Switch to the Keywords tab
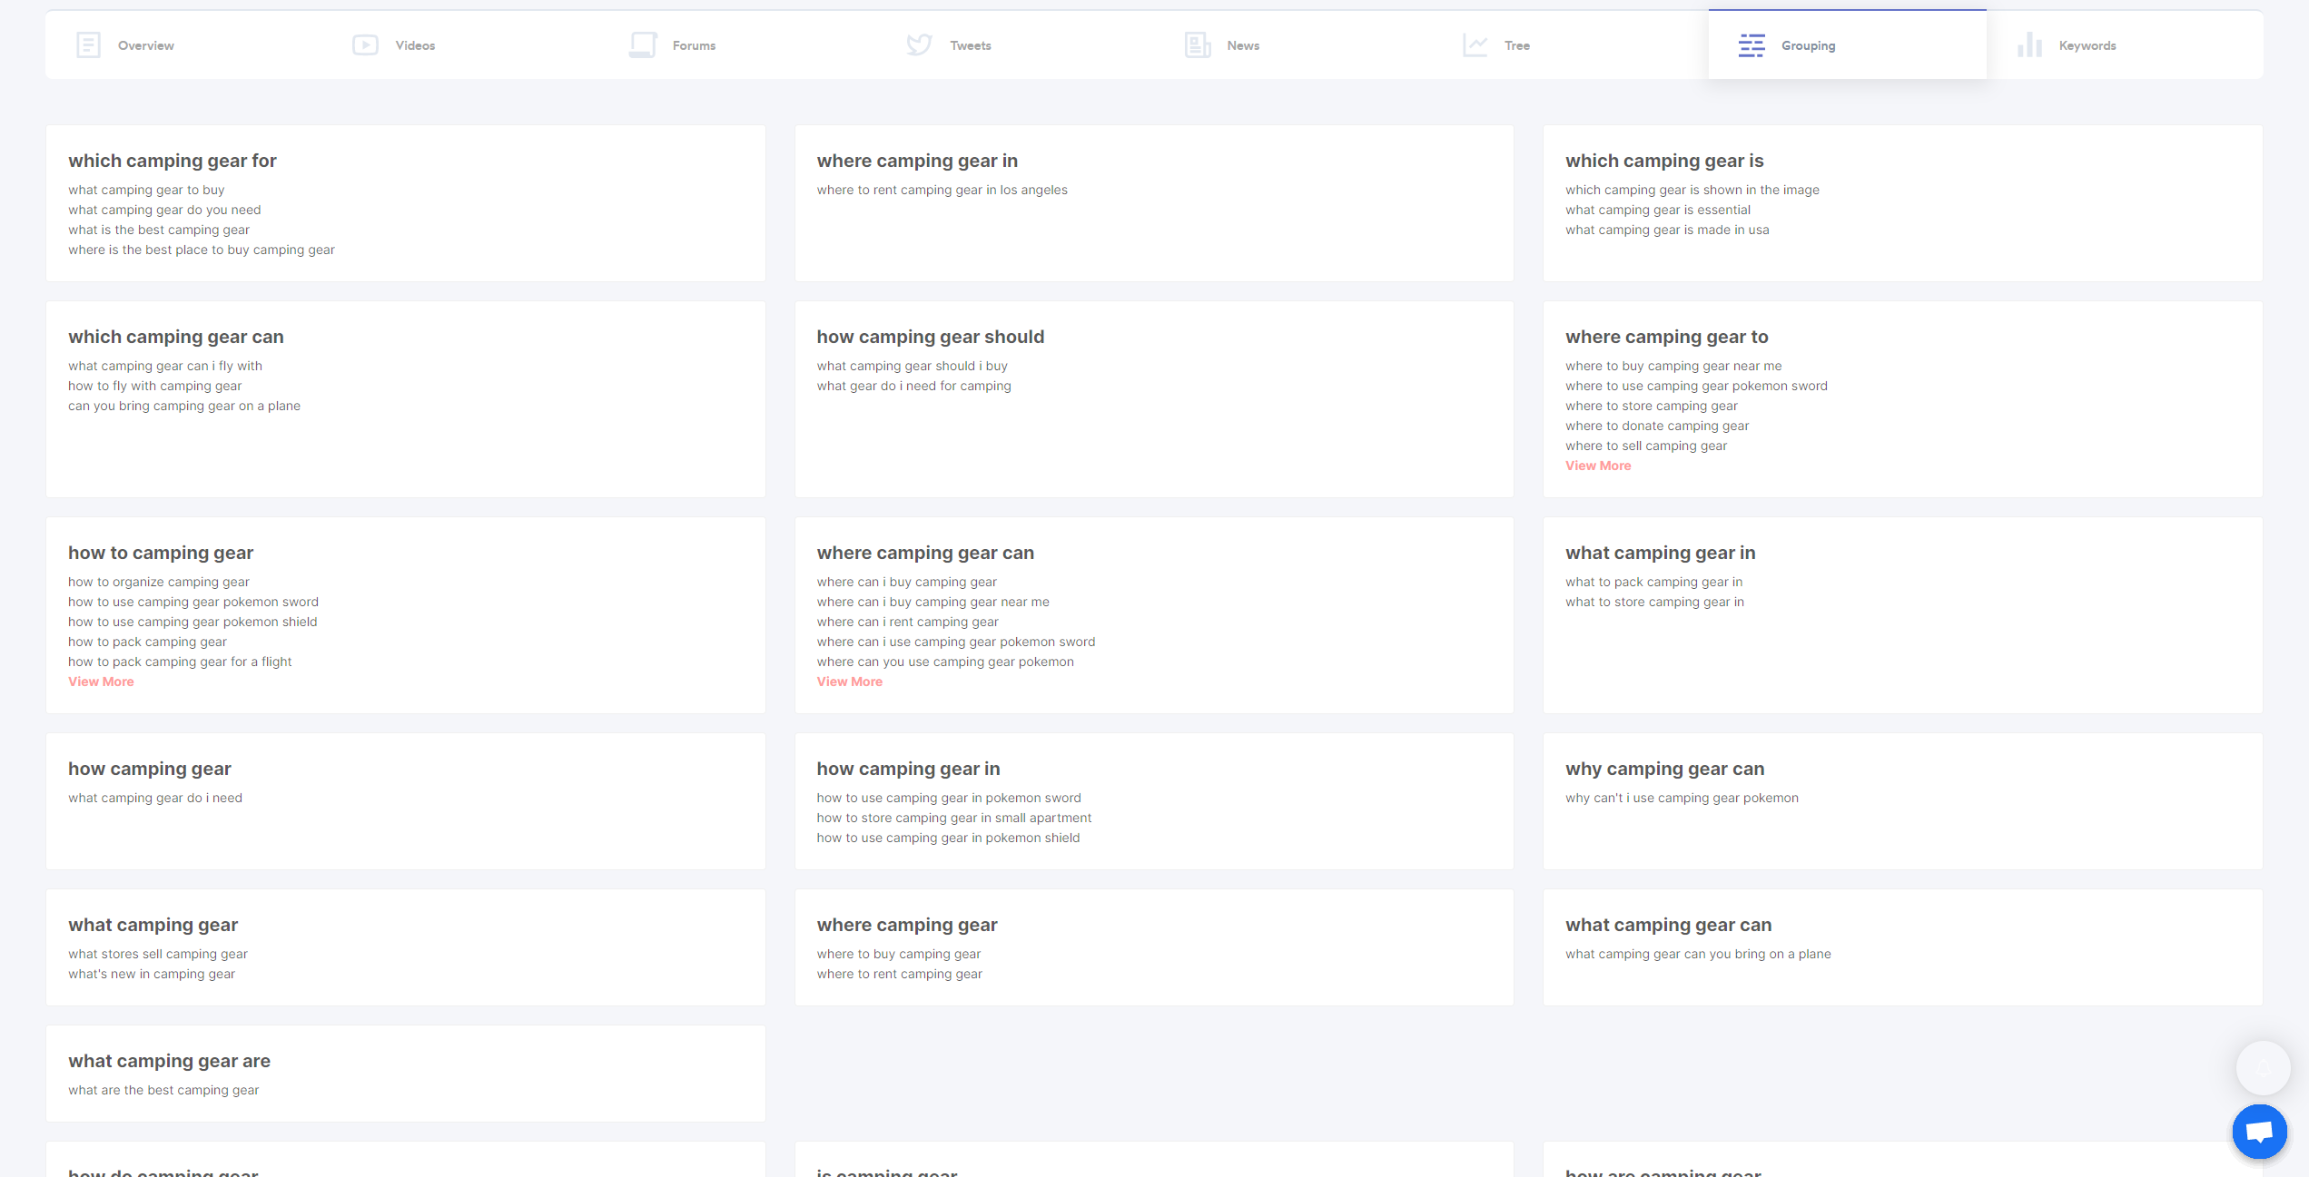The height and width of the screenshot is (1177, 2309). (2087, 45)
